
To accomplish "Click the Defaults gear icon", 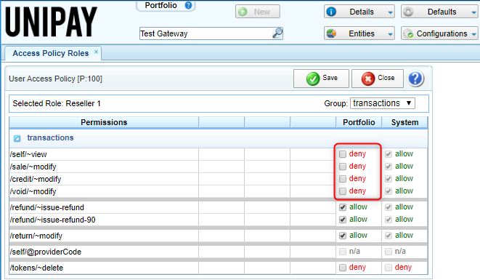I will click(x=408, y=12).
